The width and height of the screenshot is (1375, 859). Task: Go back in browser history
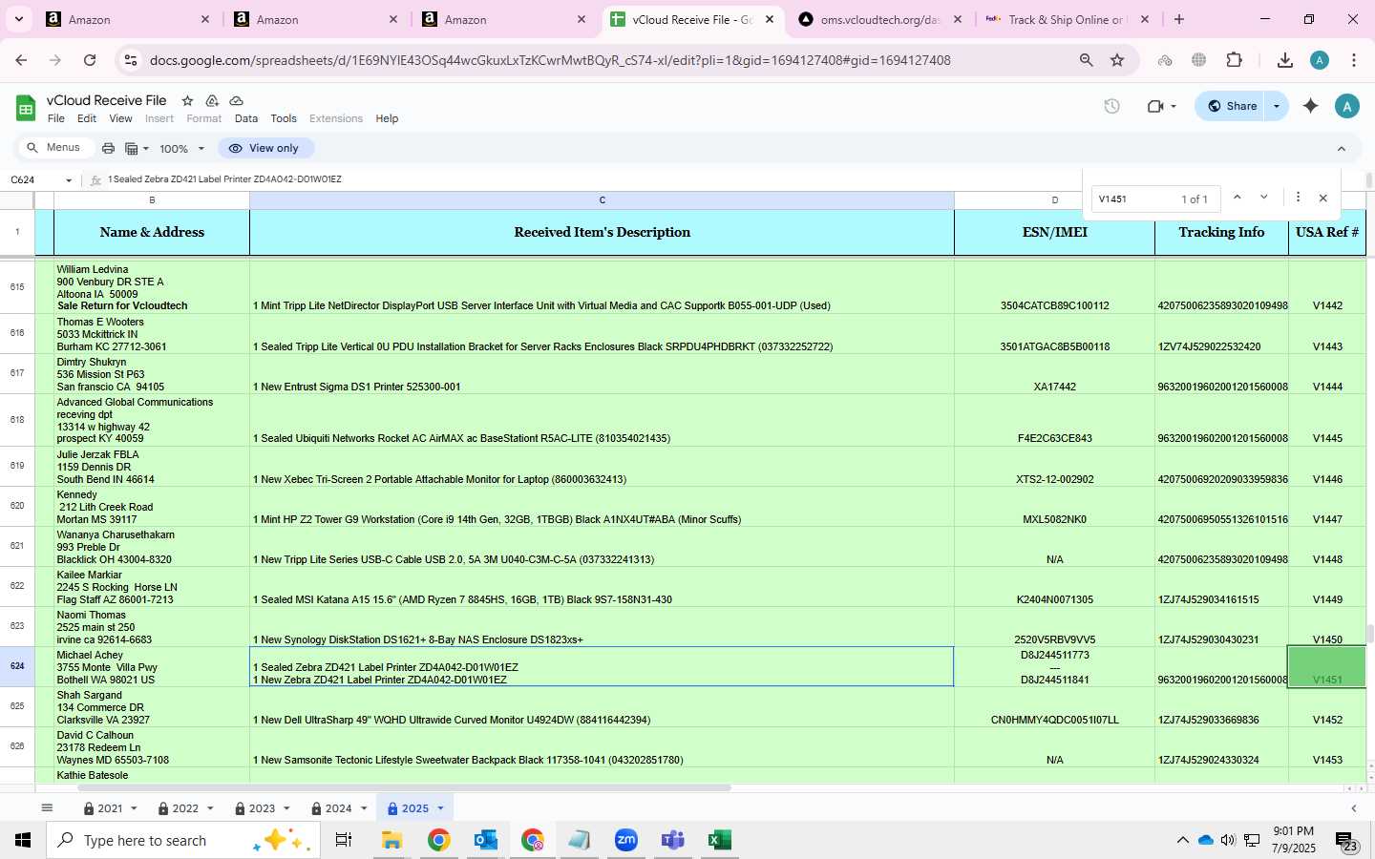tap(21, 60)
